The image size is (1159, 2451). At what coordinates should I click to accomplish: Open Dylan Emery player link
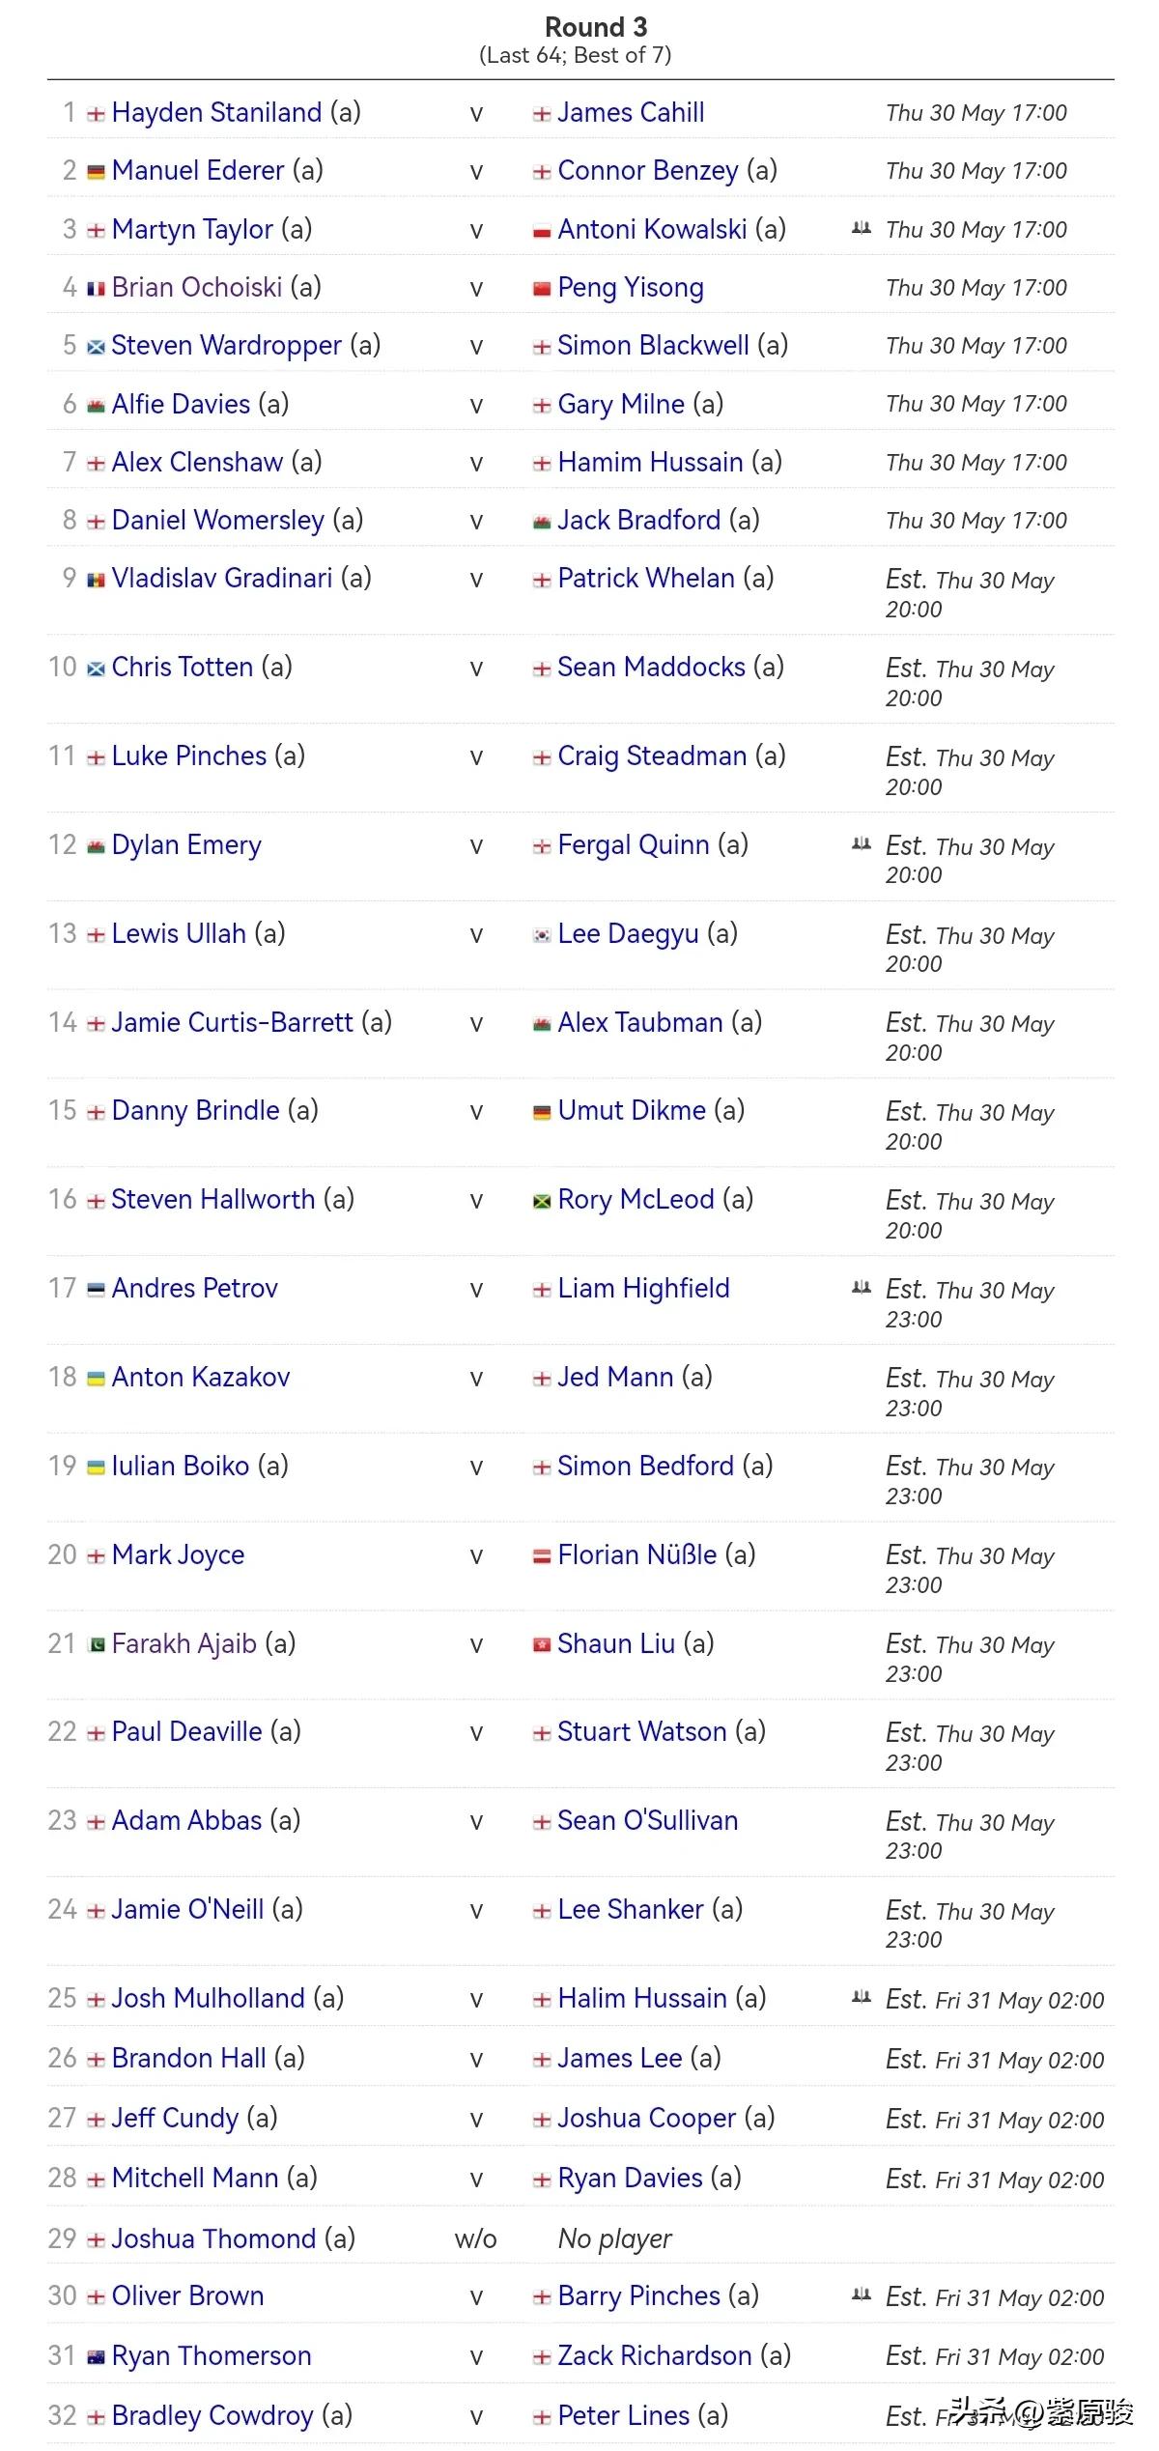point(186,844)
